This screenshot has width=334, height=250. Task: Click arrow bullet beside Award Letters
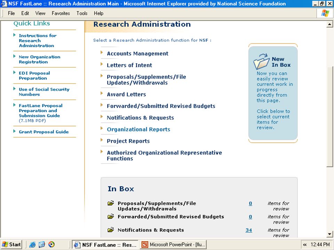[102, 93]
